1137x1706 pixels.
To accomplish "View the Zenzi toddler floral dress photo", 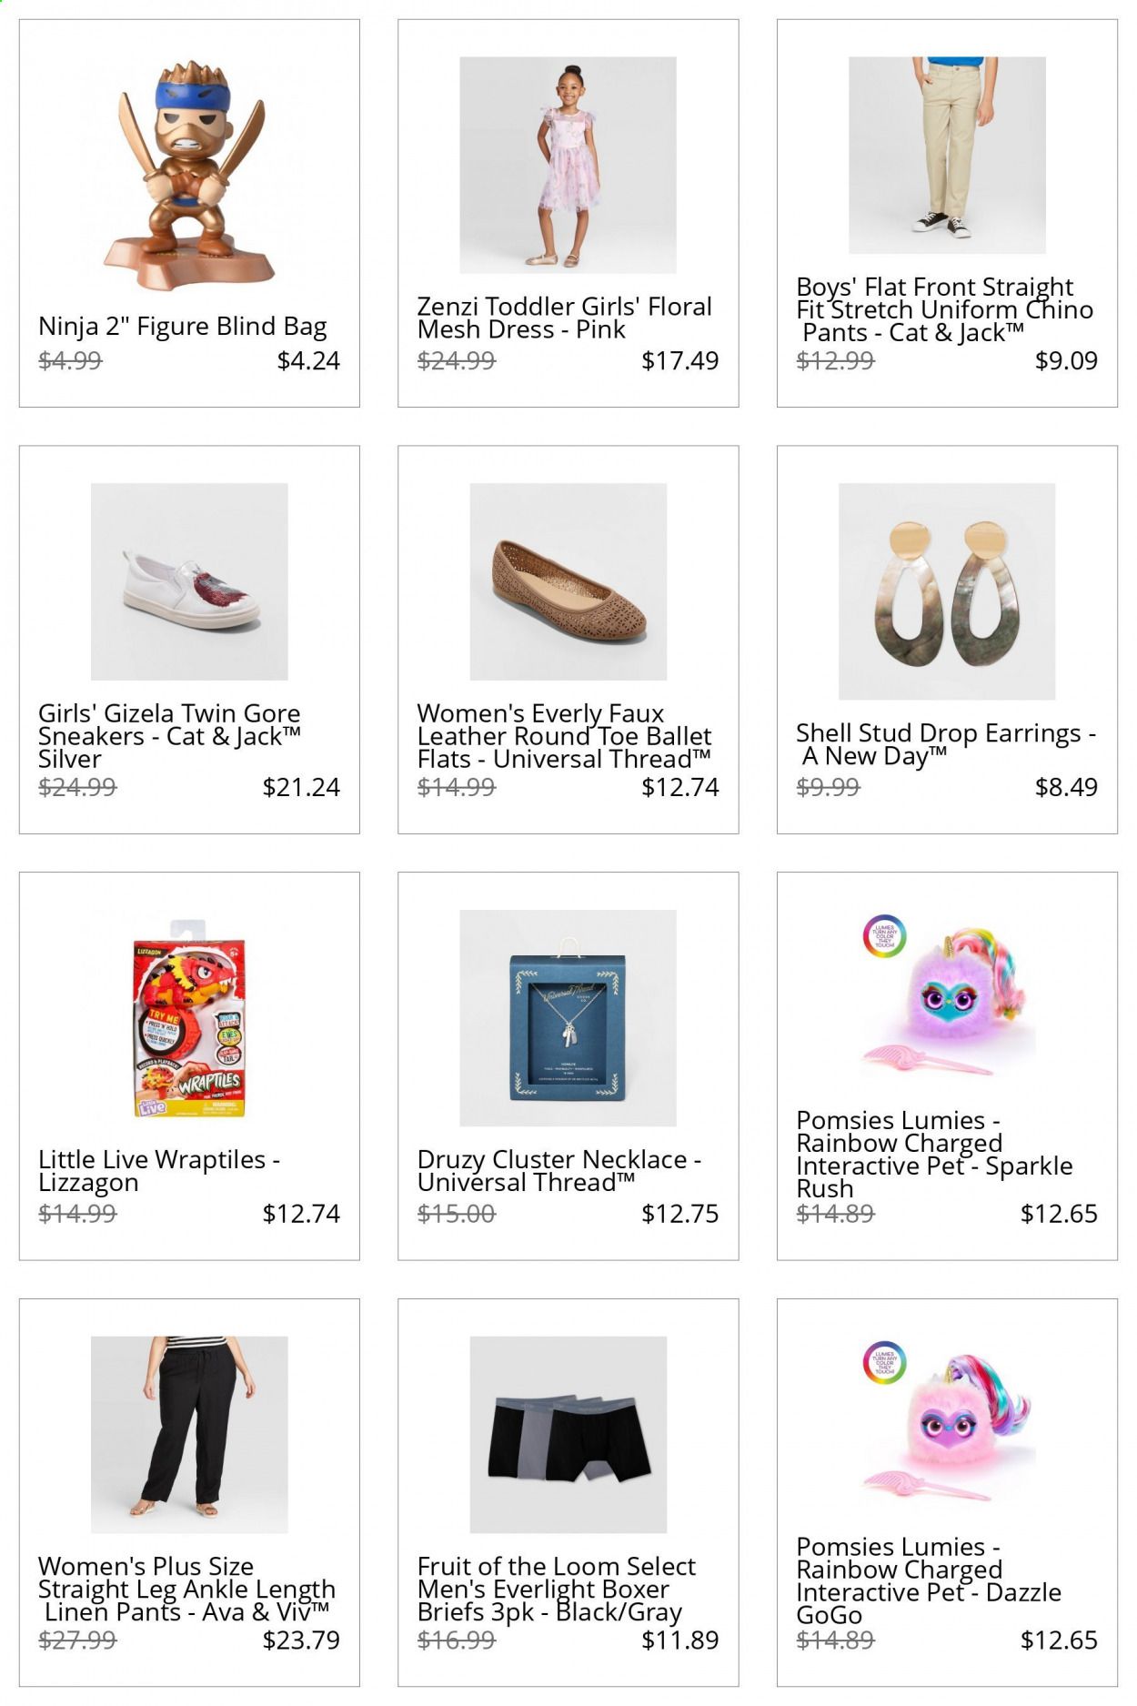I will pos(568,165).
